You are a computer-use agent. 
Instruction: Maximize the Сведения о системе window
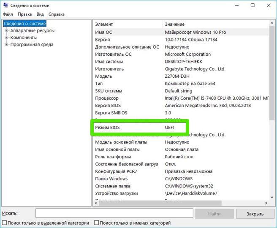pos(253,5)
